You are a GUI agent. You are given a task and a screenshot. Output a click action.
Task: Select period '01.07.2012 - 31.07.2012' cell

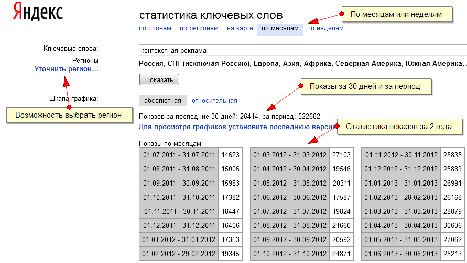click(x=290, y=211)
